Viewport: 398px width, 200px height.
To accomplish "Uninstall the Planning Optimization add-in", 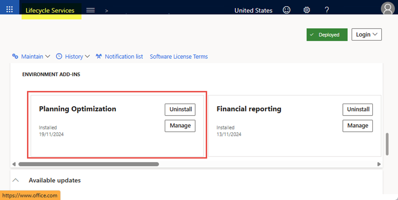I will coord(180,110).
